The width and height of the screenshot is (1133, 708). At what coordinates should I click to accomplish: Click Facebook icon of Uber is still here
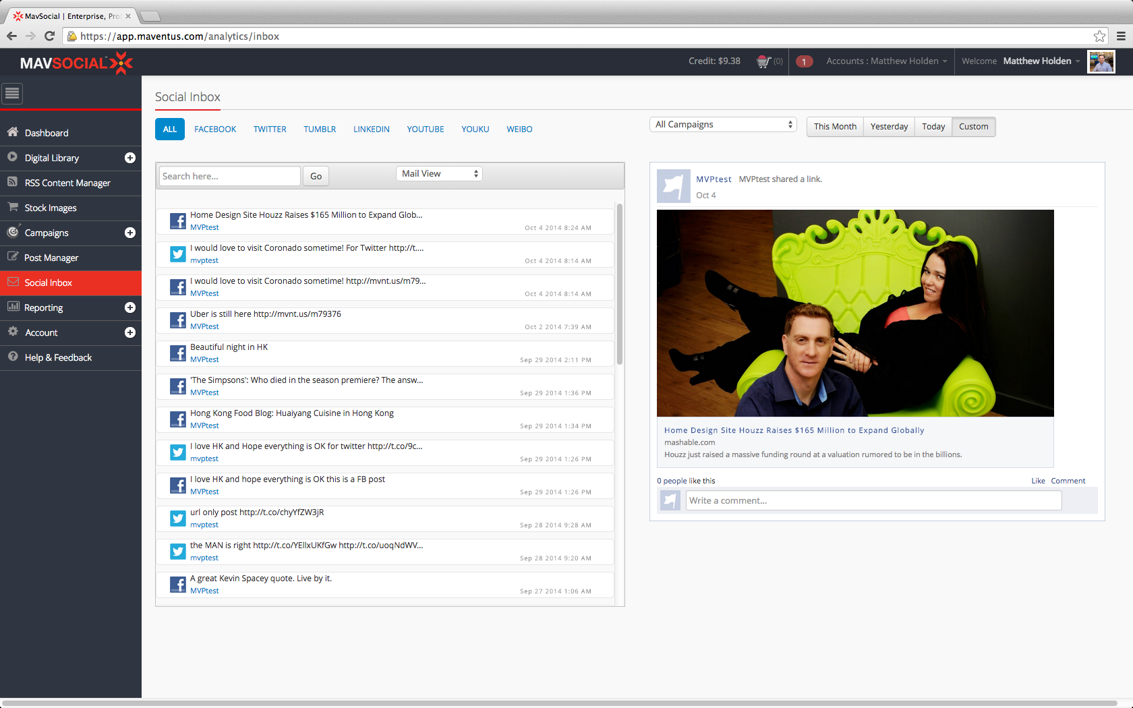(178, 320)
